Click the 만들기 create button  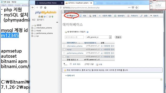coord(118,37)
